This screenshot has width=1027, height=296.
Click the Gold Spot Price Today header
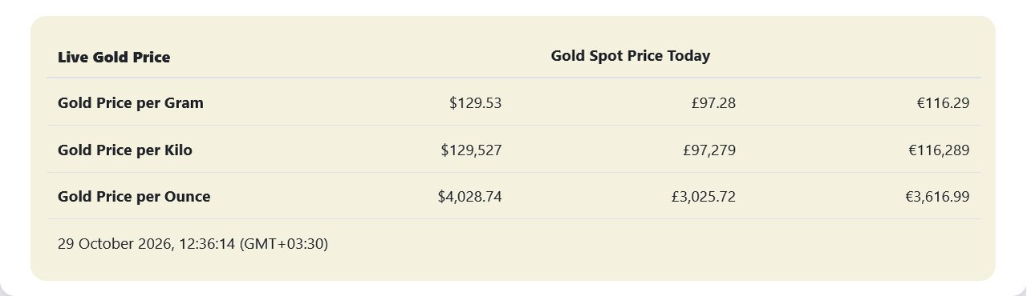[631, 56]
